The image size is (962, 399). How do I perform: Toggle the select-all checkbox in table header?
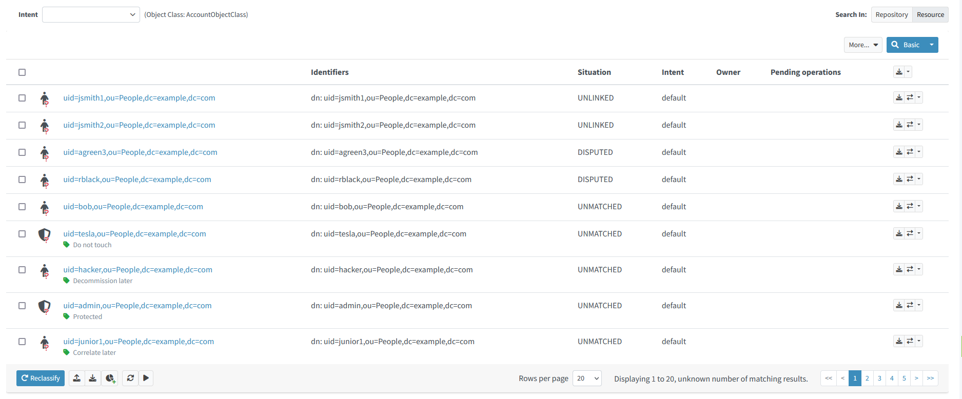(x=22, y=72)
